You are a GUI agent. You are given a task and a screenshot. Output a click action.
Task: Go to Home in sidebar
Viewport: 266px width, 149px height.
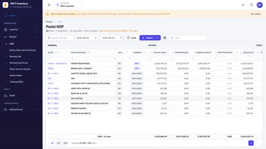pos(13,16)
